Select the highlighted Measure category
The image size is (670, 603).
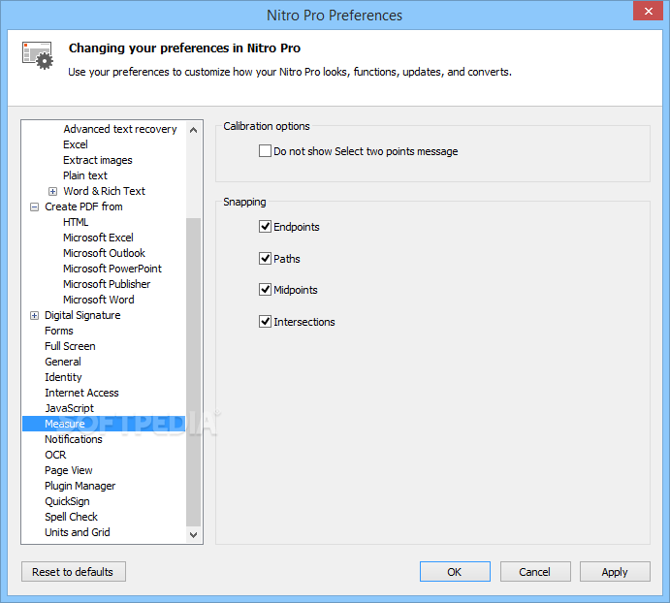[104, 424]
